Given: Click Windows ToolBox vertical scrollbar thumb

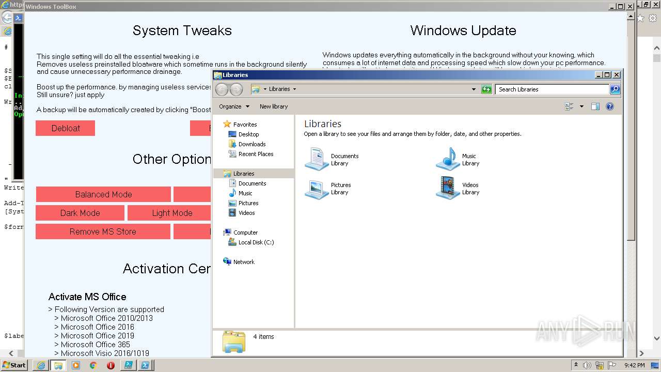Looking at the screenshot, I should tap(631, 129).
